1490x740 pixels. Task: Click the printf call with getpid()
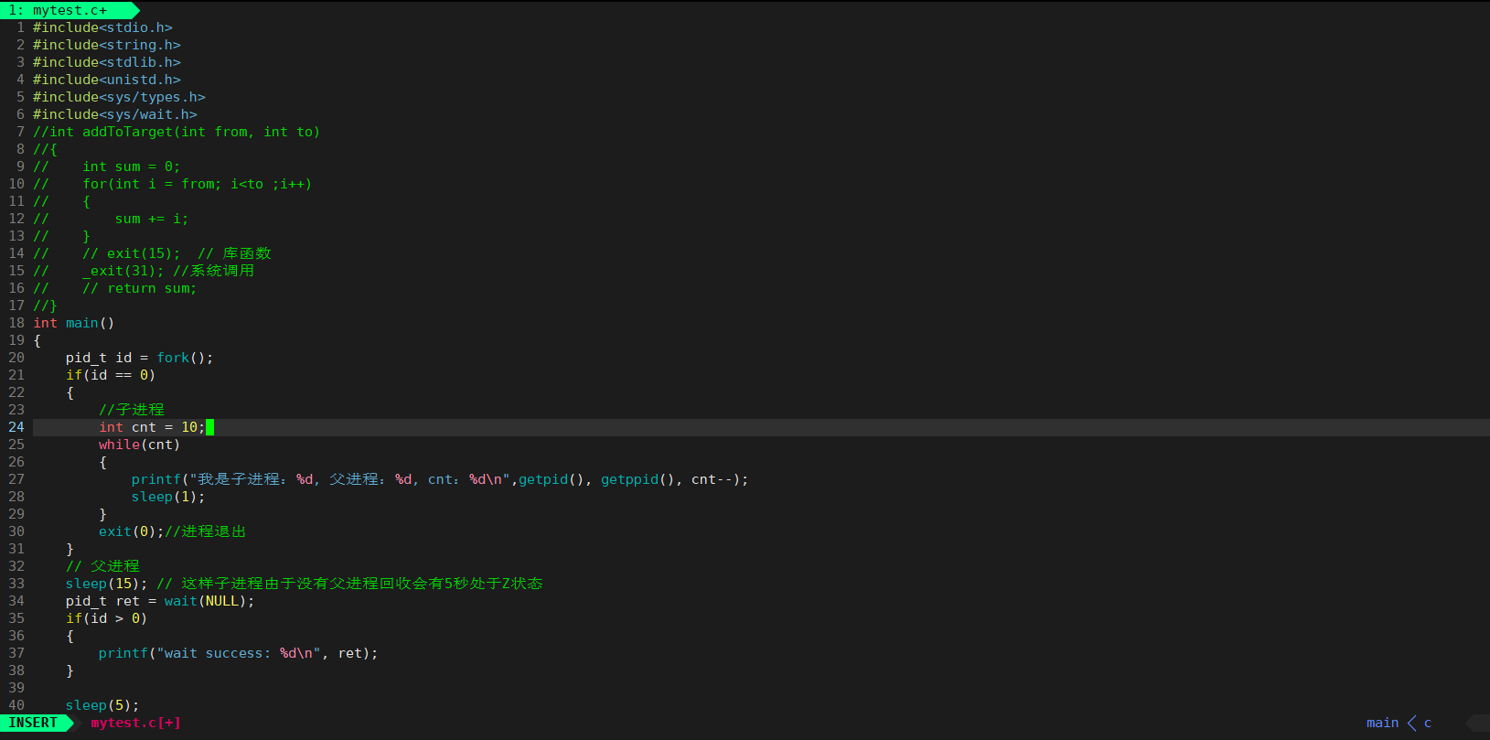pyautogui.click(x=440, y=479)
